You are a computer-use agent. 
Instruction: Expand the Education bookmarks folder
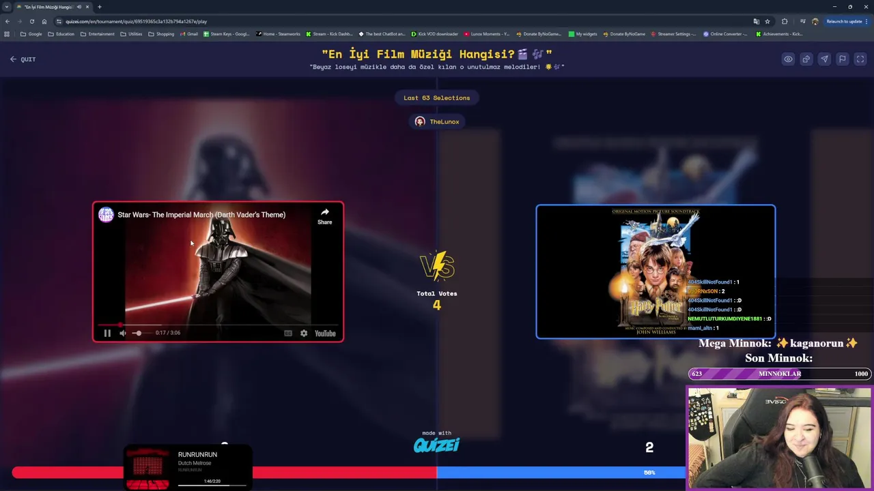[x=61, y=34]
